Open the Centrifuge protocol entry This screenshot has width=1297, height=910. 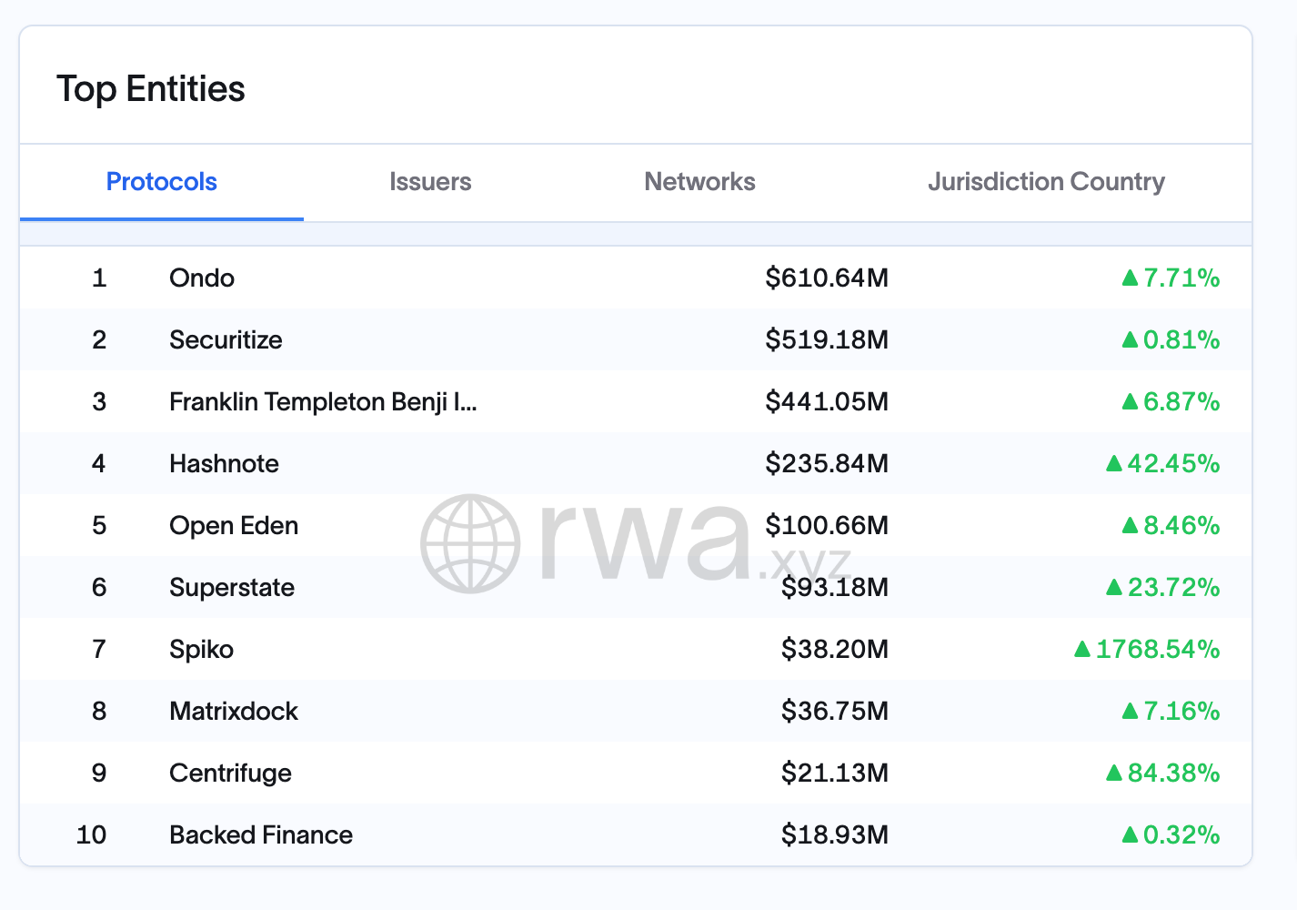(230, 773)
